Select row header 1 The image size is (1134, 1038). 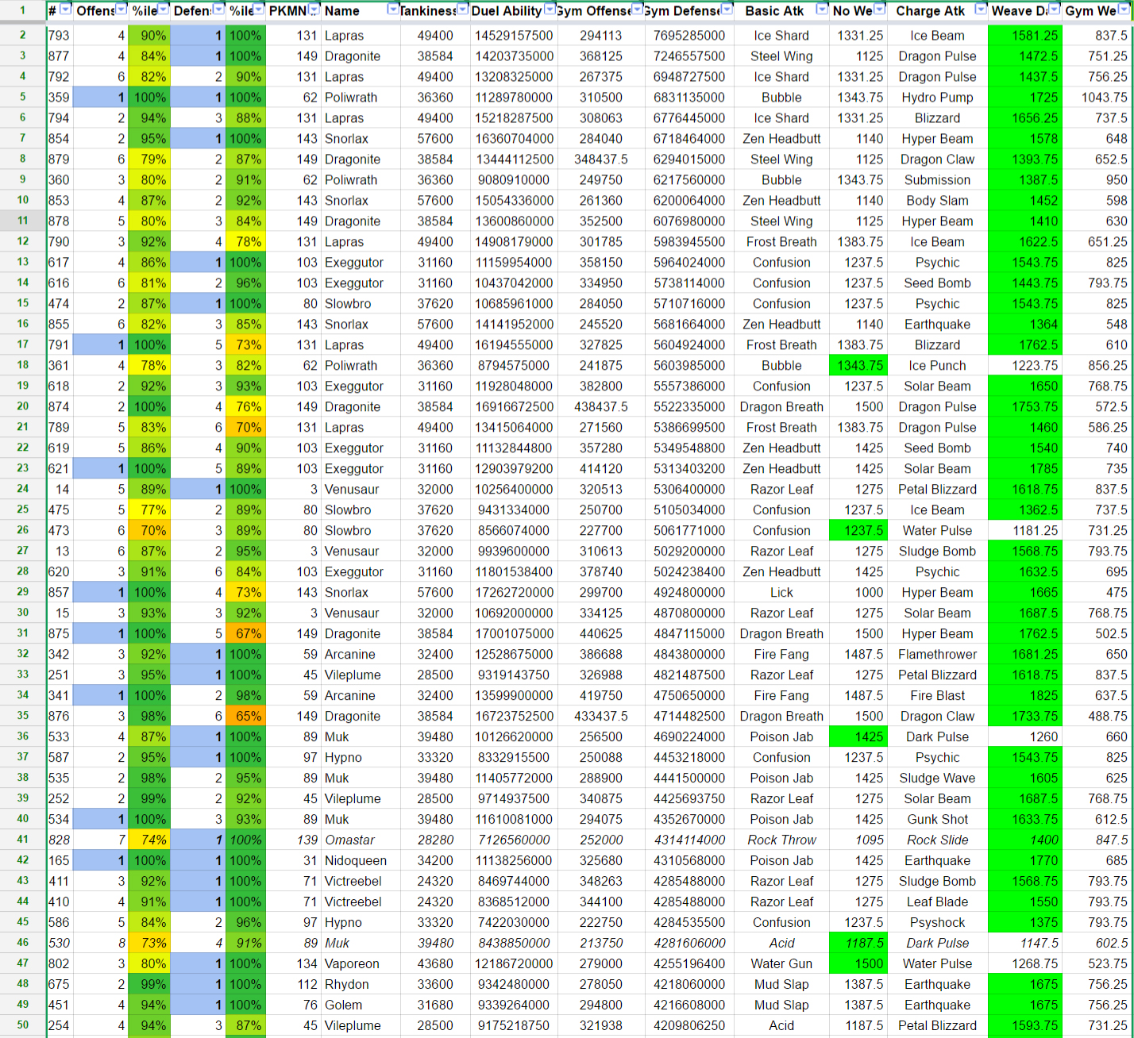23,11
